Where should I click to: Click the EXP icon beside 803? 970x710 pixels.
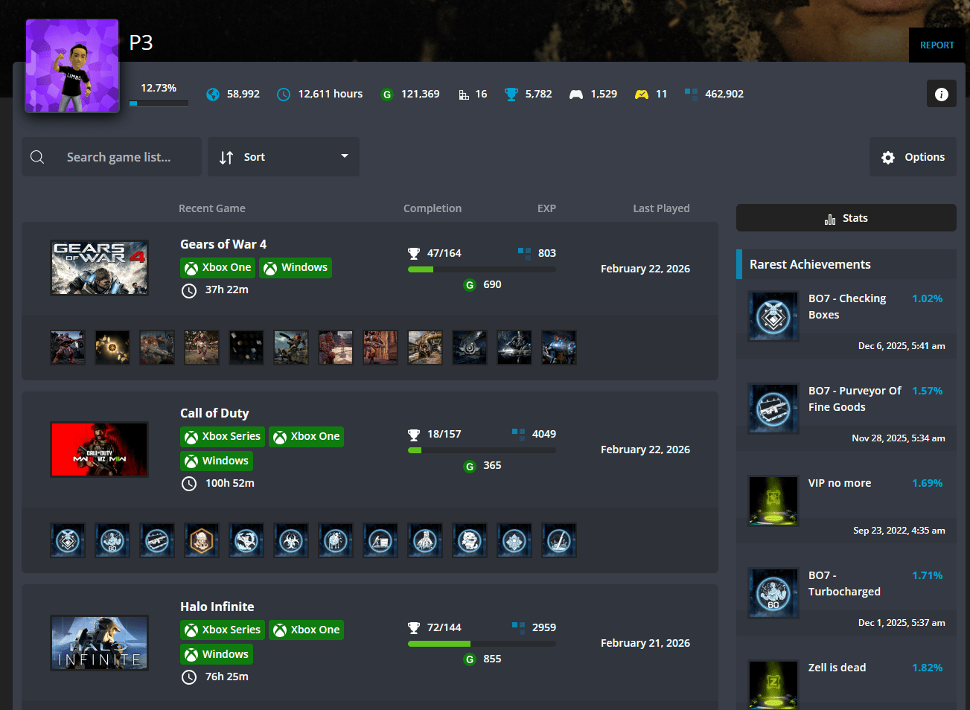524,253
